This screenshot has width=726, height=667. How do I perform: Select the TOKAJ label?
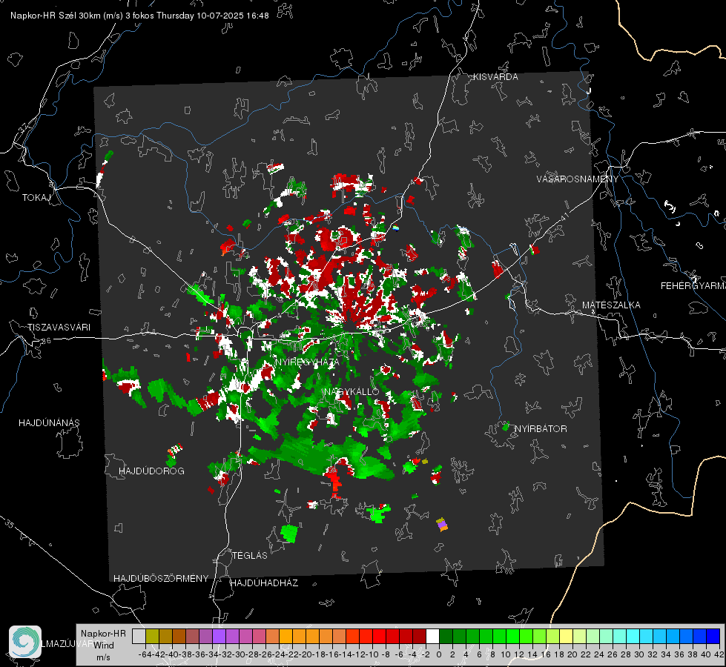pos(36,198)
